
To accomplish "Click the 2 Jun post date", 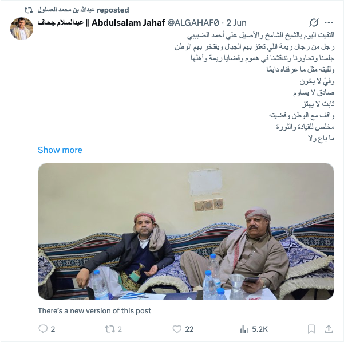I will tap(236, 23).
